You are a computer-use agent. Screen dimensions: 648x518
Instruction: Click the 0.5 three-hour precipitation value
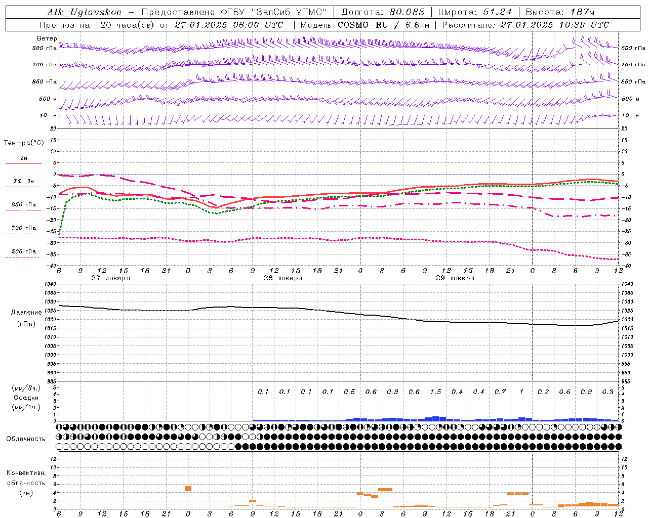(x=349, y=392)
